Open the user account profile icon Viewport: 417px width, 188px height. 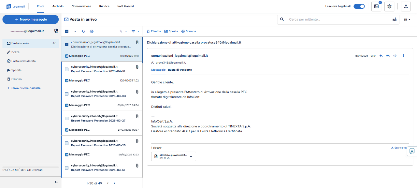tap(406, 6)
